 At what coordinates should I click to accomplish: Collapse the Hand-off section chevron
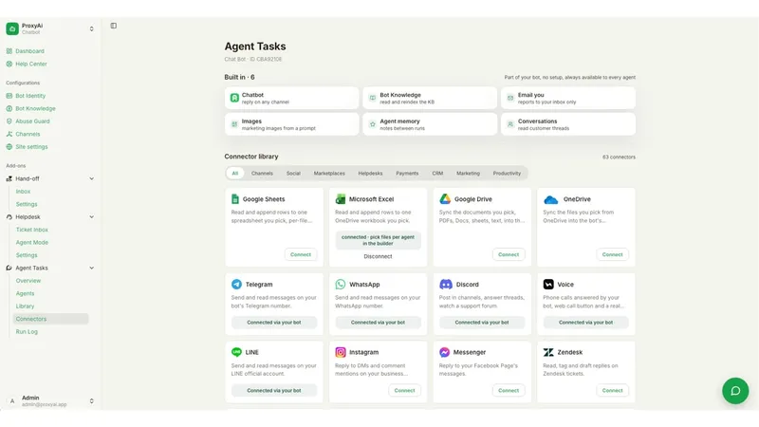click(91, 178)
